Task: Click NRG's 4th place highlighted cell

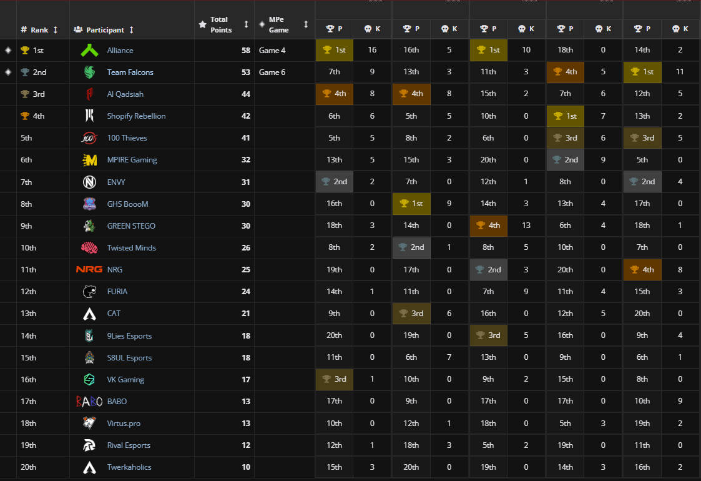Action: click(x=642, y=269)
